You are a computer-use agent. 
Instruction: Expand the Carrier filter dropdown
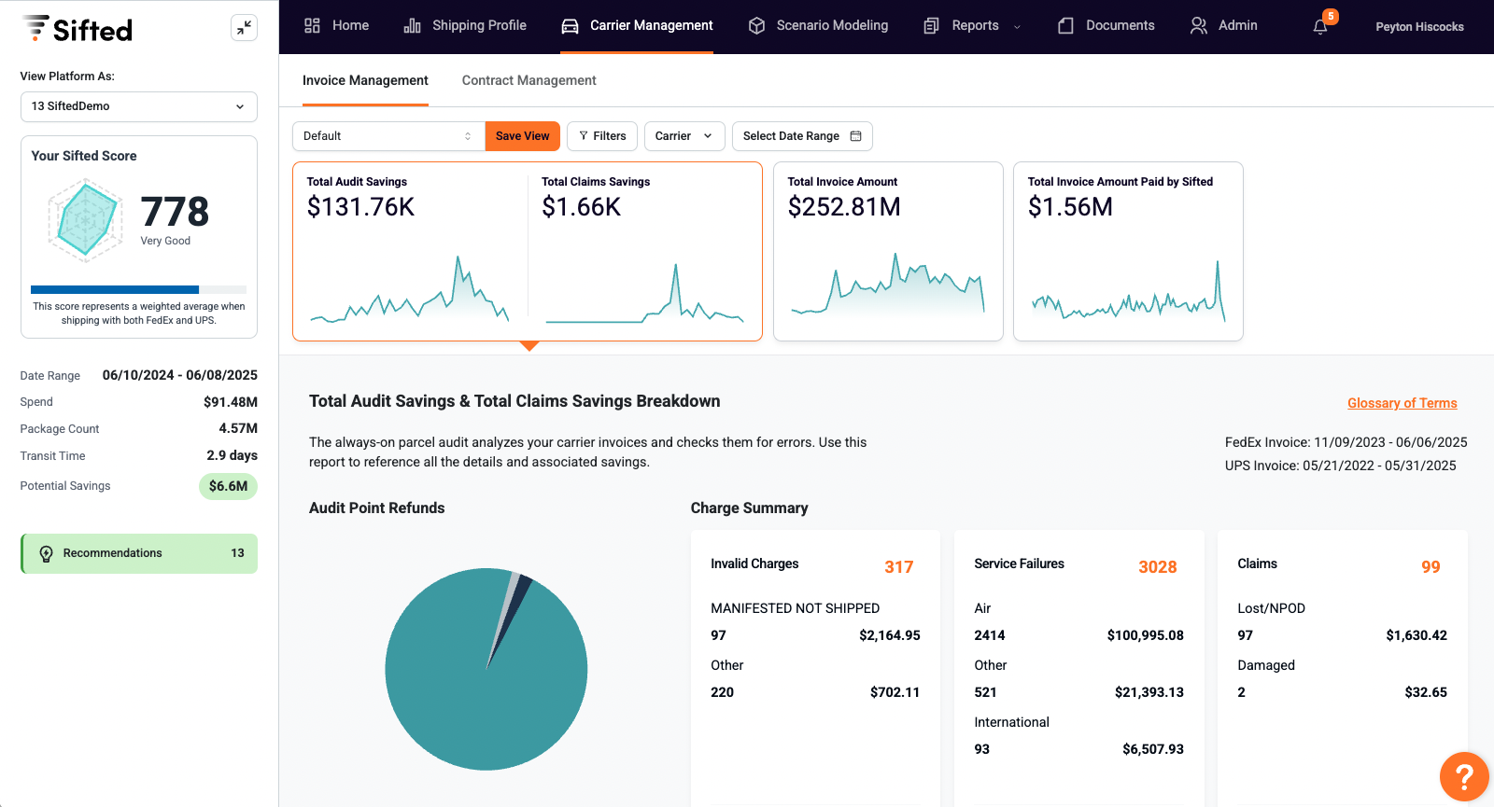(684, 136)
